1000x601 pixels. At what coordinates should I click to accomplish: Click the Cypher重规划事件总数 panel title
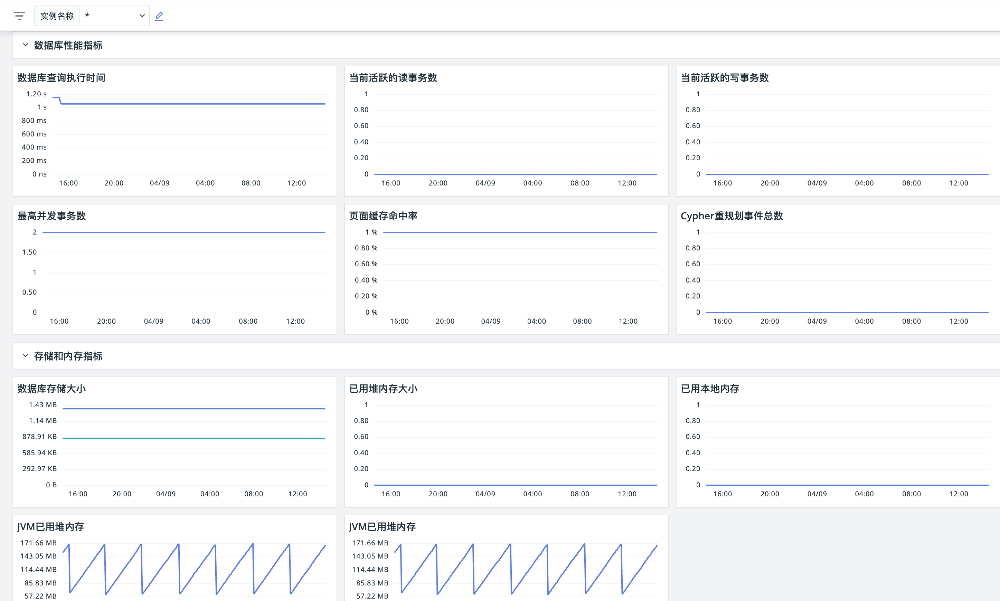pyautogui.click(x=731, y=216)
